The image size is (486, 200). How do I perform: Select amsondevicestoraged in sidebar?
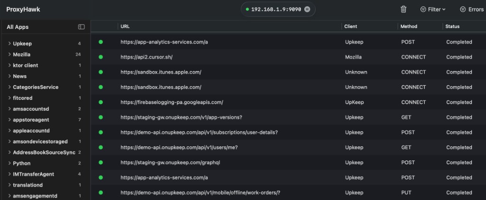pyautogui.click(x=40, y=142)
